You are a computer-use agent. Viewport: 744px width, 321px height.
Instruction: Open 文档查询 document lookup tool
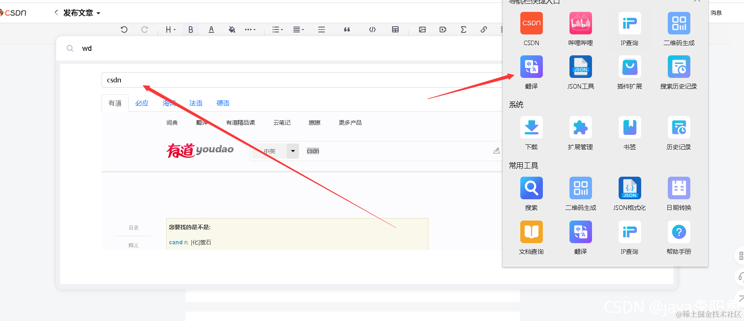point(531,232)
